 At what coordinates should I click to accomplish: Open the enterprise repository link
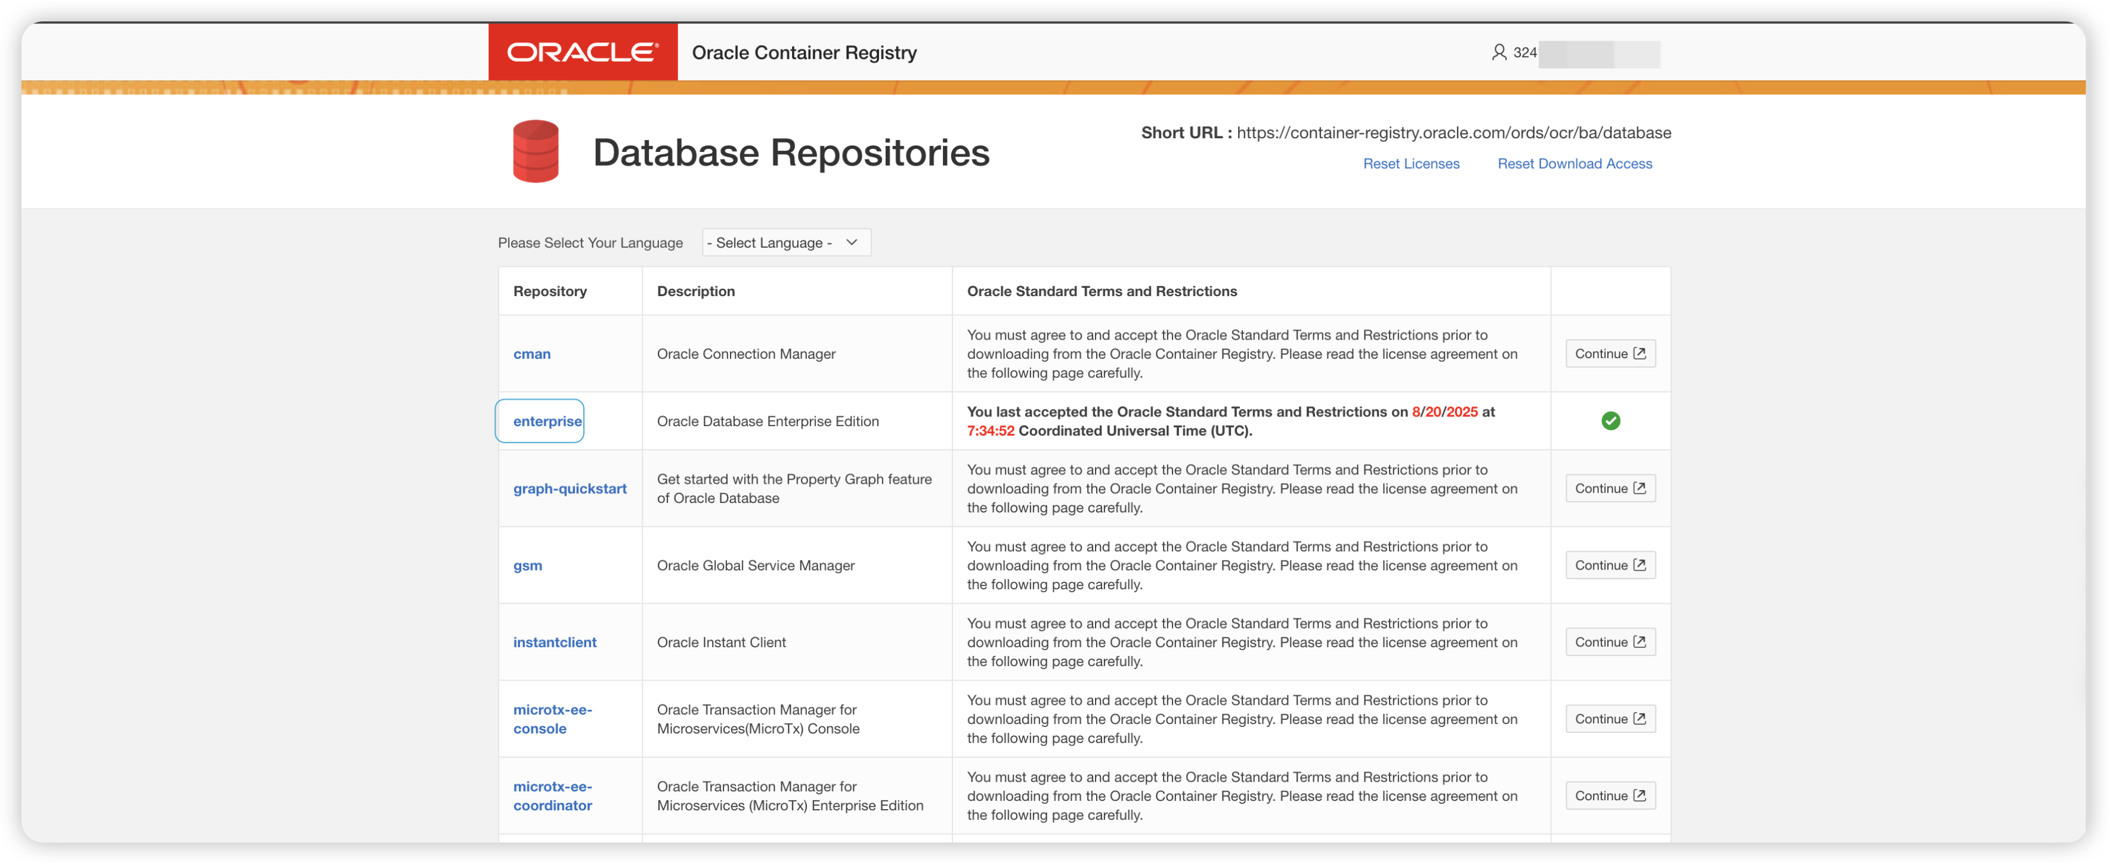click(x=547, y=421)
